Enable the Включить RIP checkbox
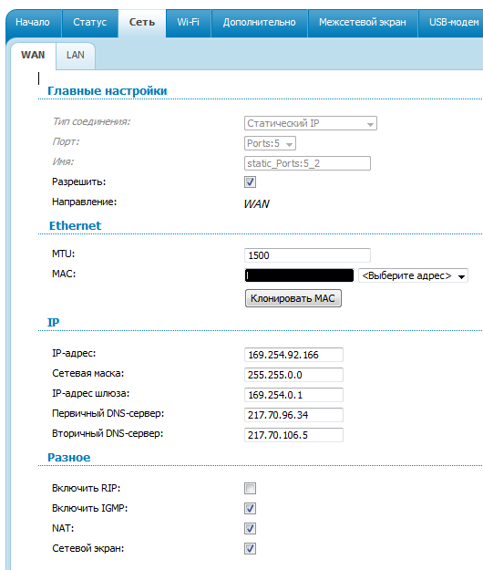This screenshot has width=483, height=570. (x=251, y=488)
